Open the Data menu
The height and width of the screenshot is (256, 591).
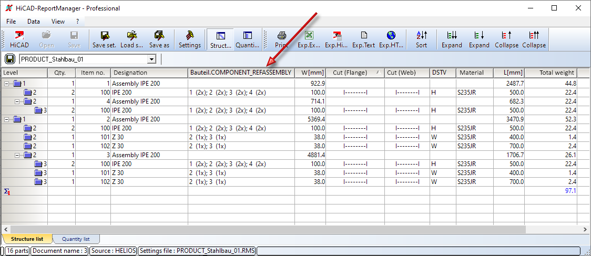(x=34, y=22)
